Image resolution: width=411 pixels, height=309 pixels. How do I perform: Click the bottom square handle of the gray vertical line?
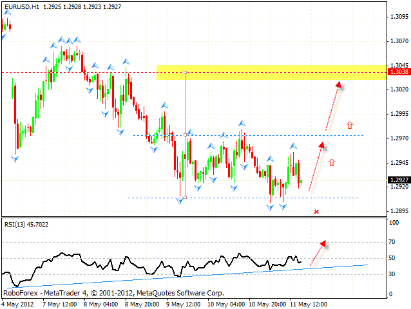(x=186, y=198)
